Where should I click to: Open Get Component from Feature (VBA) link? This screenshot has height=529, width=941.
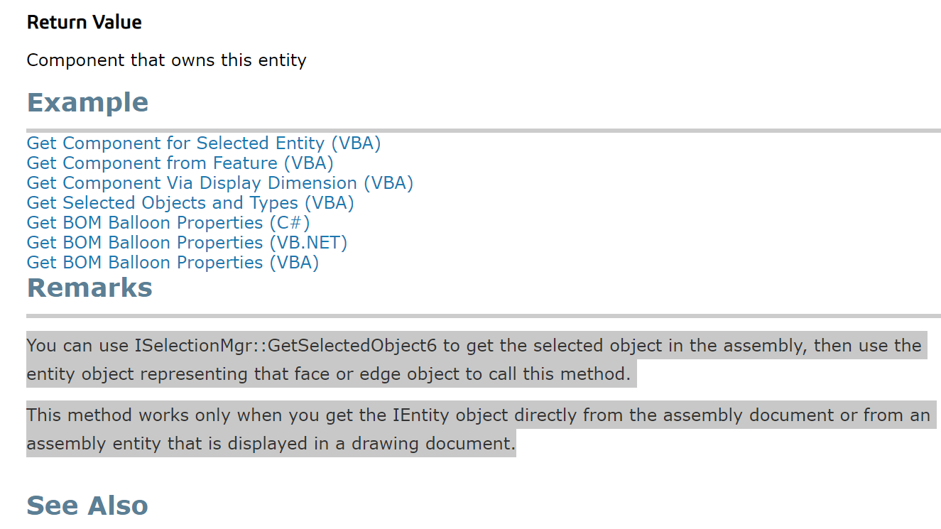[x=180, y=163]
